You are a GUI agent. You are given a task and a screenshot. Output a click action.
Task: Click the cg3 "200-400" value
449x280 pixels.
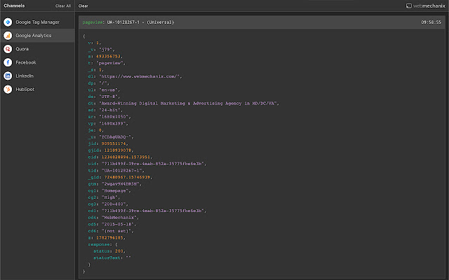point(114,204)
